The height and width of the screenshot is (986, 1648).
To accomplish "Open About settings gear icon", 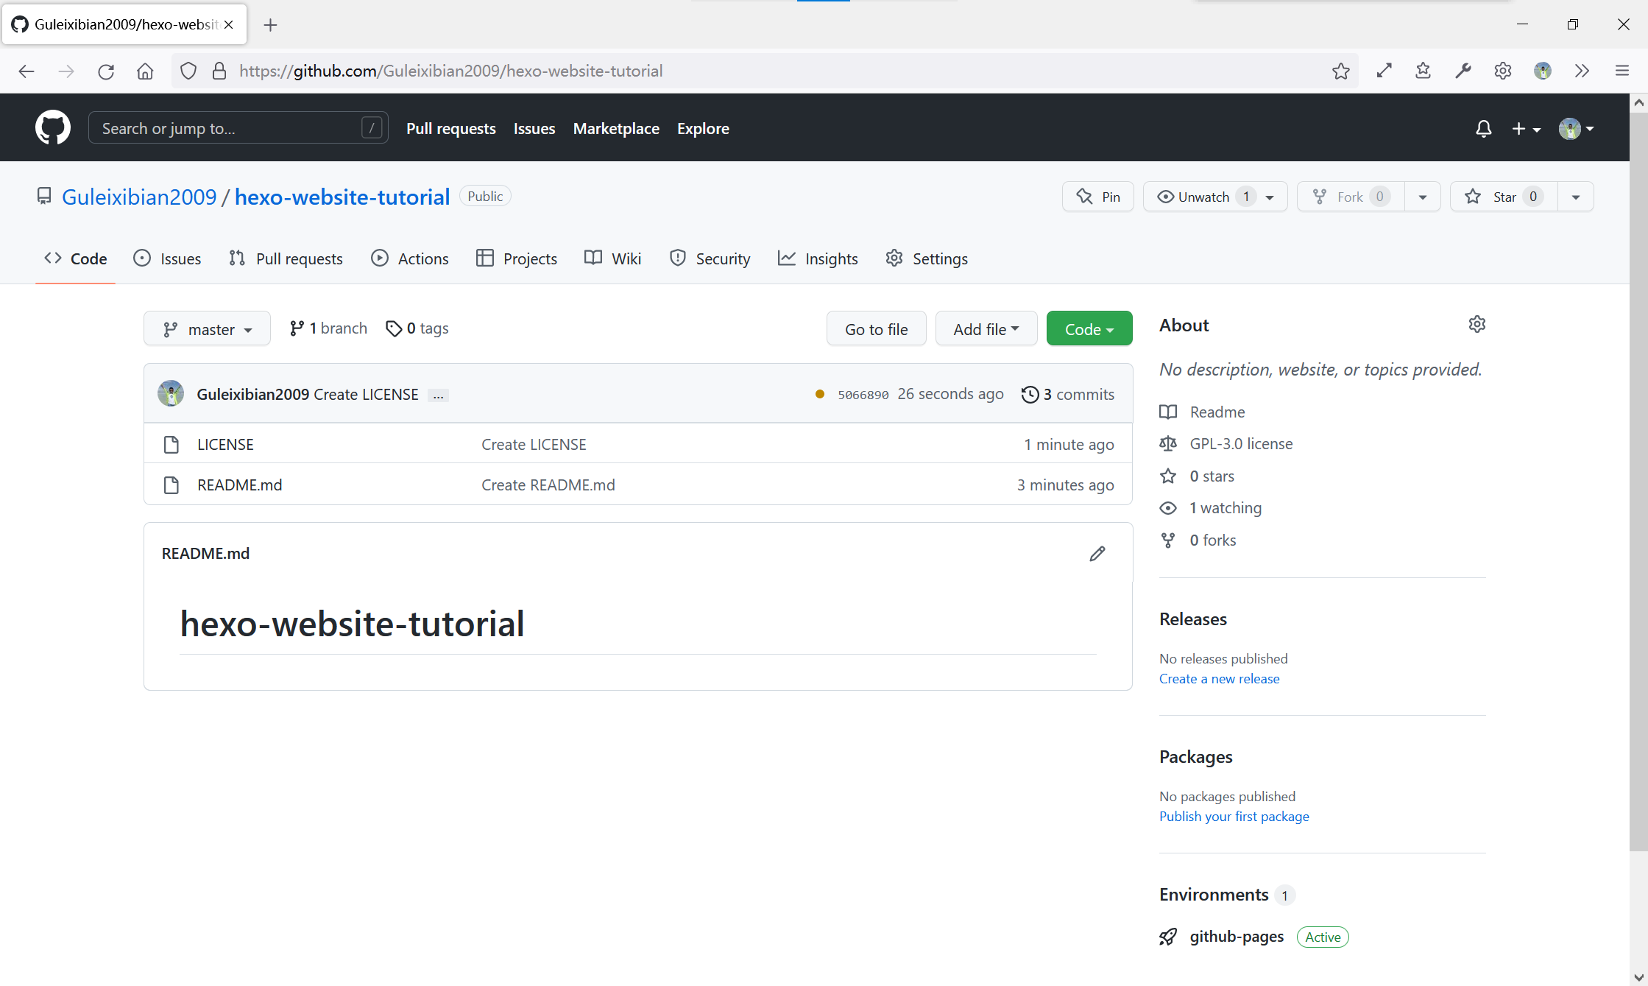I will pos(1477,325).
